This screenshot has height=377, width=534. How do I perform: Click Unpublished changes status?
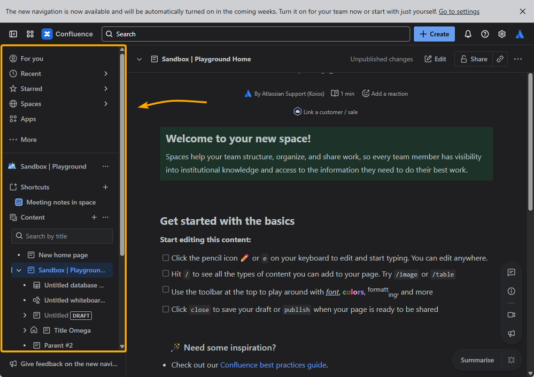(382, 59)
